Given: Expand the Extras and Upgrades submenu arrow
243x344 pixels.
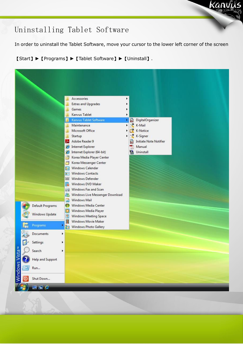Looking at the screenshot, I should pyautogui.click(x=127, y=104).
